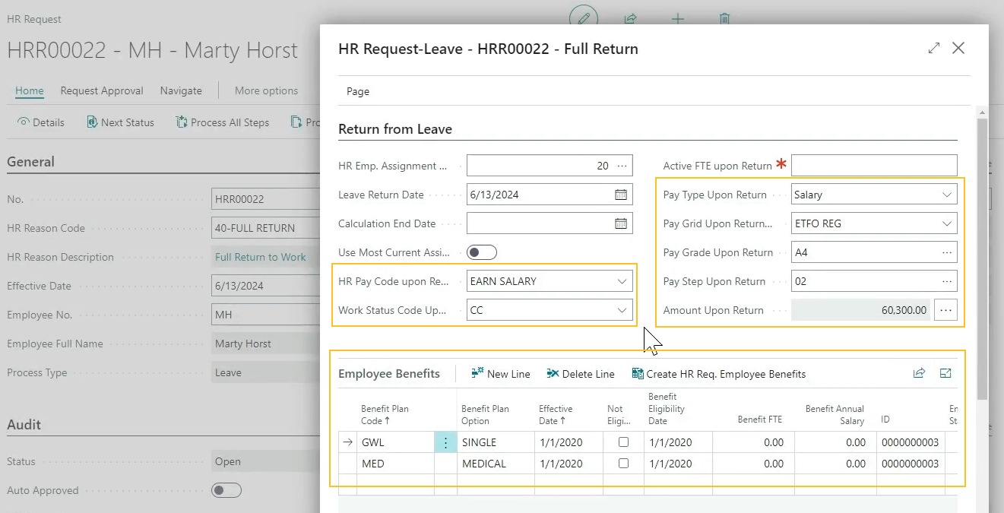Click the Details icon in the action bar
This screenshot has height=513, width=1004.
coord(40,122)
